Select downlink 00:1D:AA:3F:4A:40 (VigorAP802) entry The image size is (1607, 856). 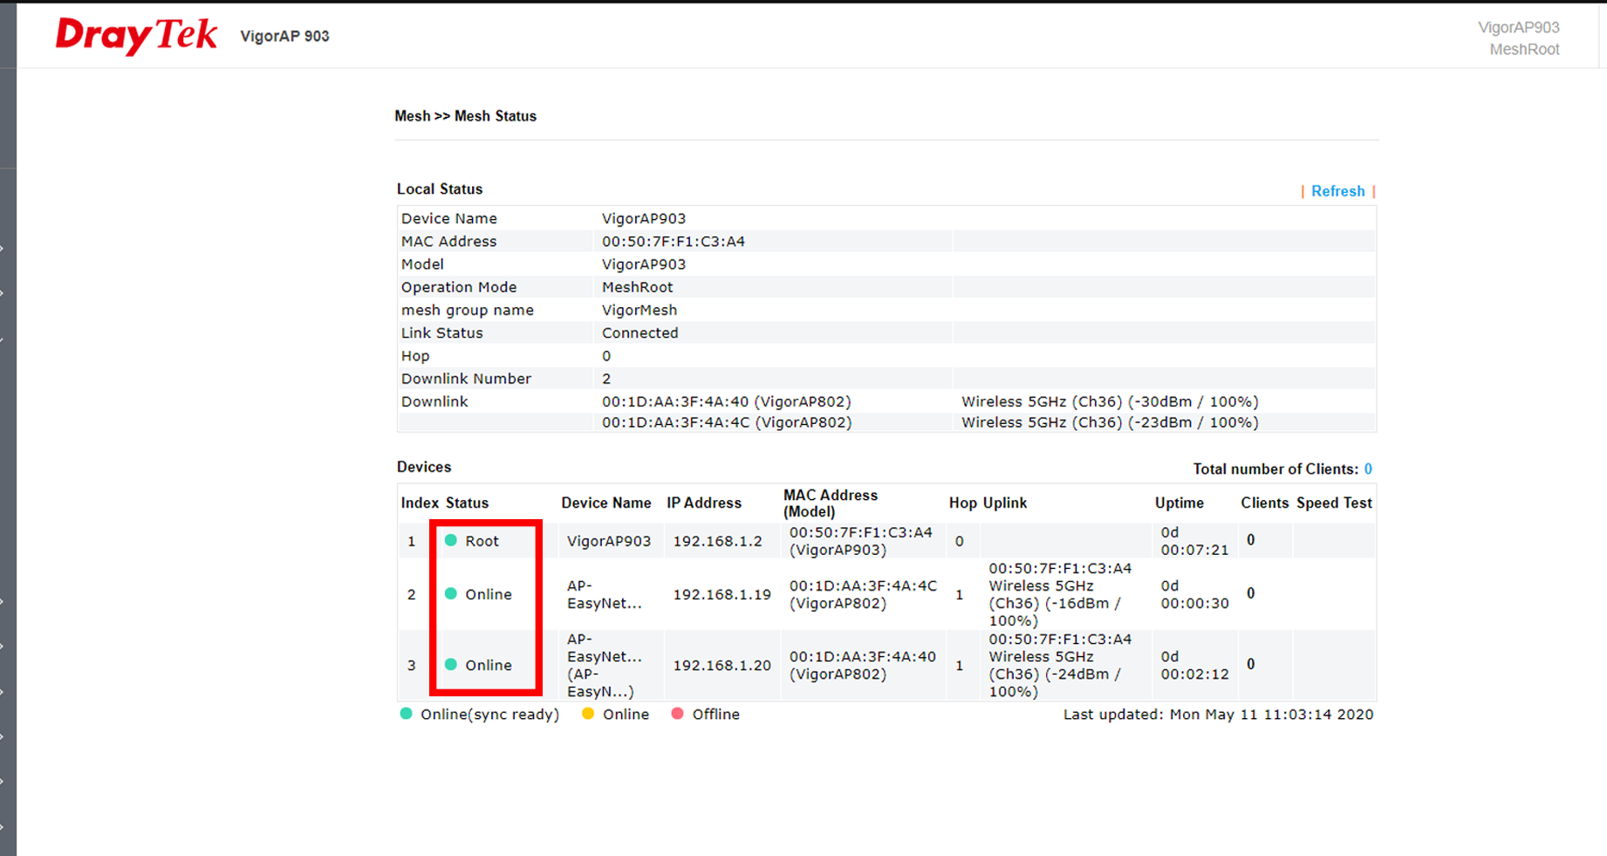pyautogui.click(x=726, y=402)
